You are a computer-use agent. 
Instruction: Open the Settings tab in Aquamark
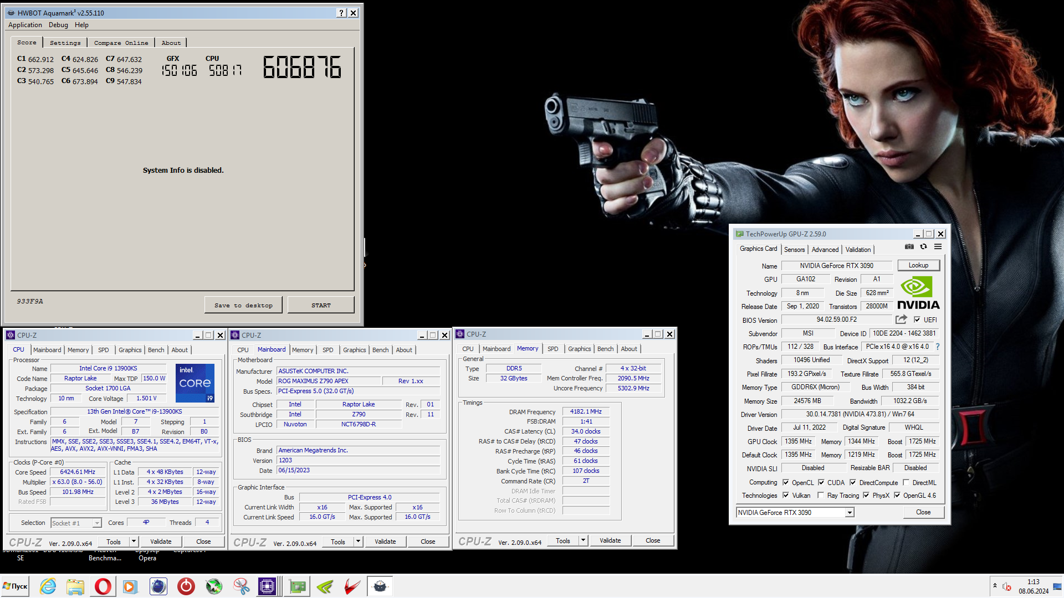pos(65,43)
